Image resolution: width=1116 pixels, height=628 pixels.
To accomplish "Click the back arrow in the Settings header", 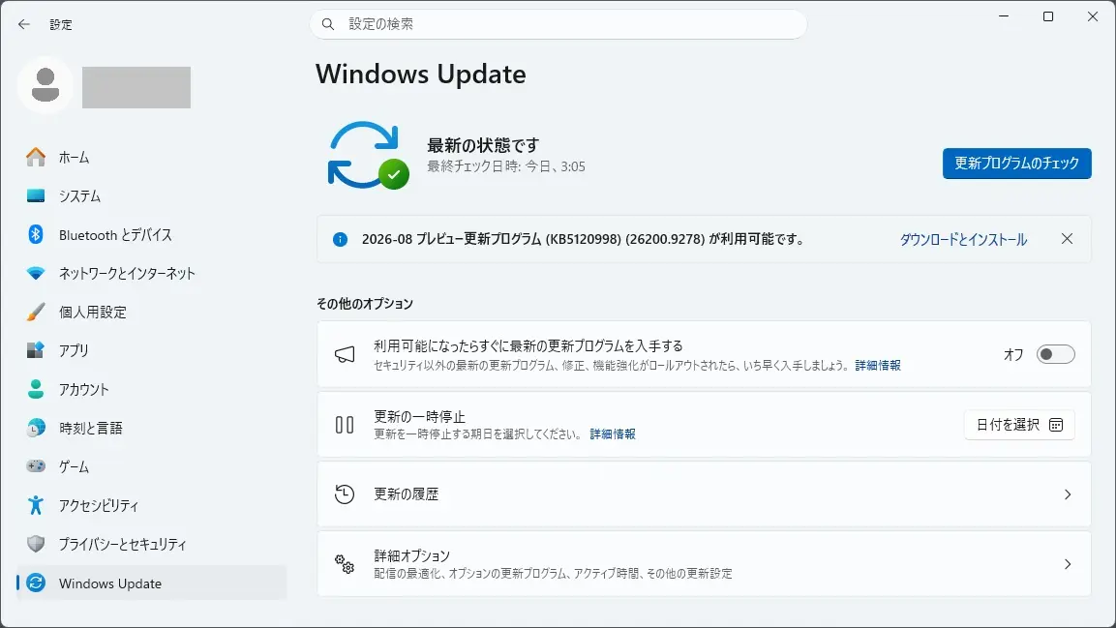I will (24, 24).
